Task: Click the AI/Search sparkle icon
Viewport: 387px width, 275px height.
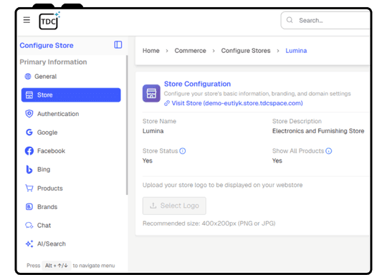Action: tap(29, 244)
